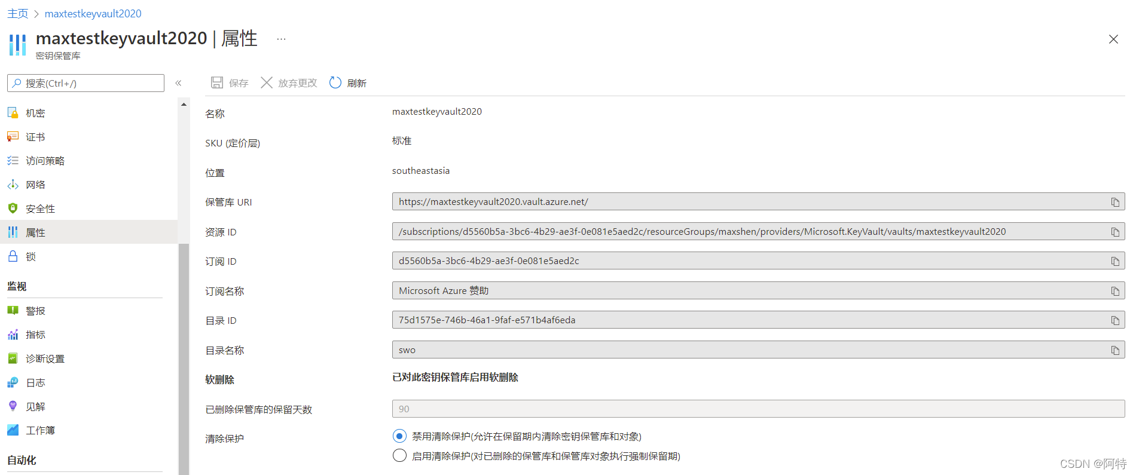Click the 警报 alerts icon
The height and width of the screenshot is (475, 1136).
point(13,310)
